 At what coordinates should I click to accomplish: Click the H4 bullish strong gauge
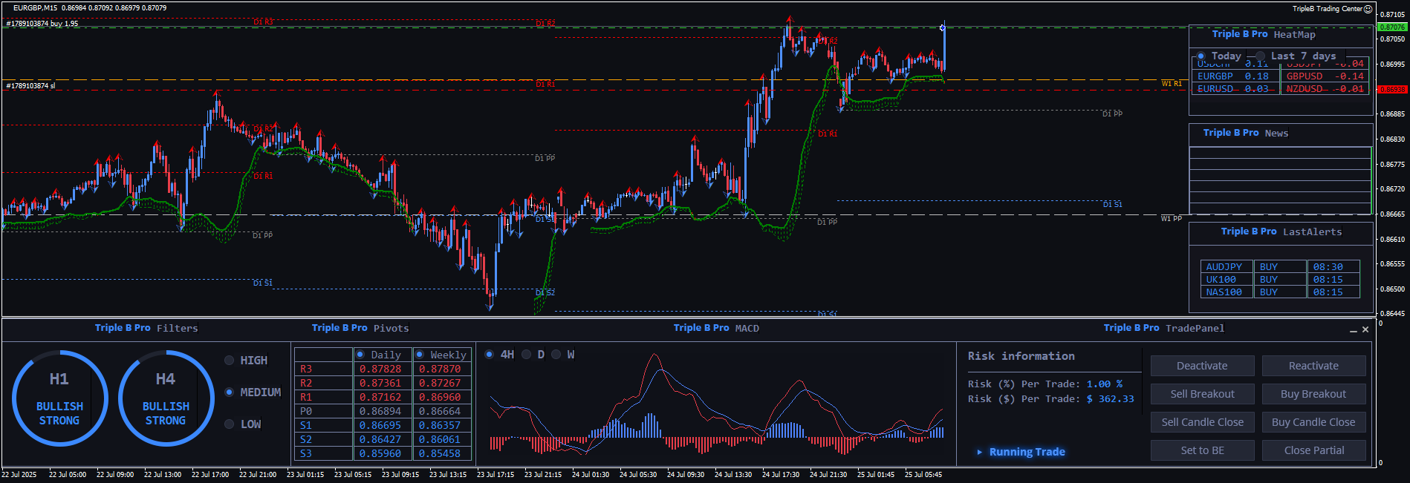[x=166, y=398]
